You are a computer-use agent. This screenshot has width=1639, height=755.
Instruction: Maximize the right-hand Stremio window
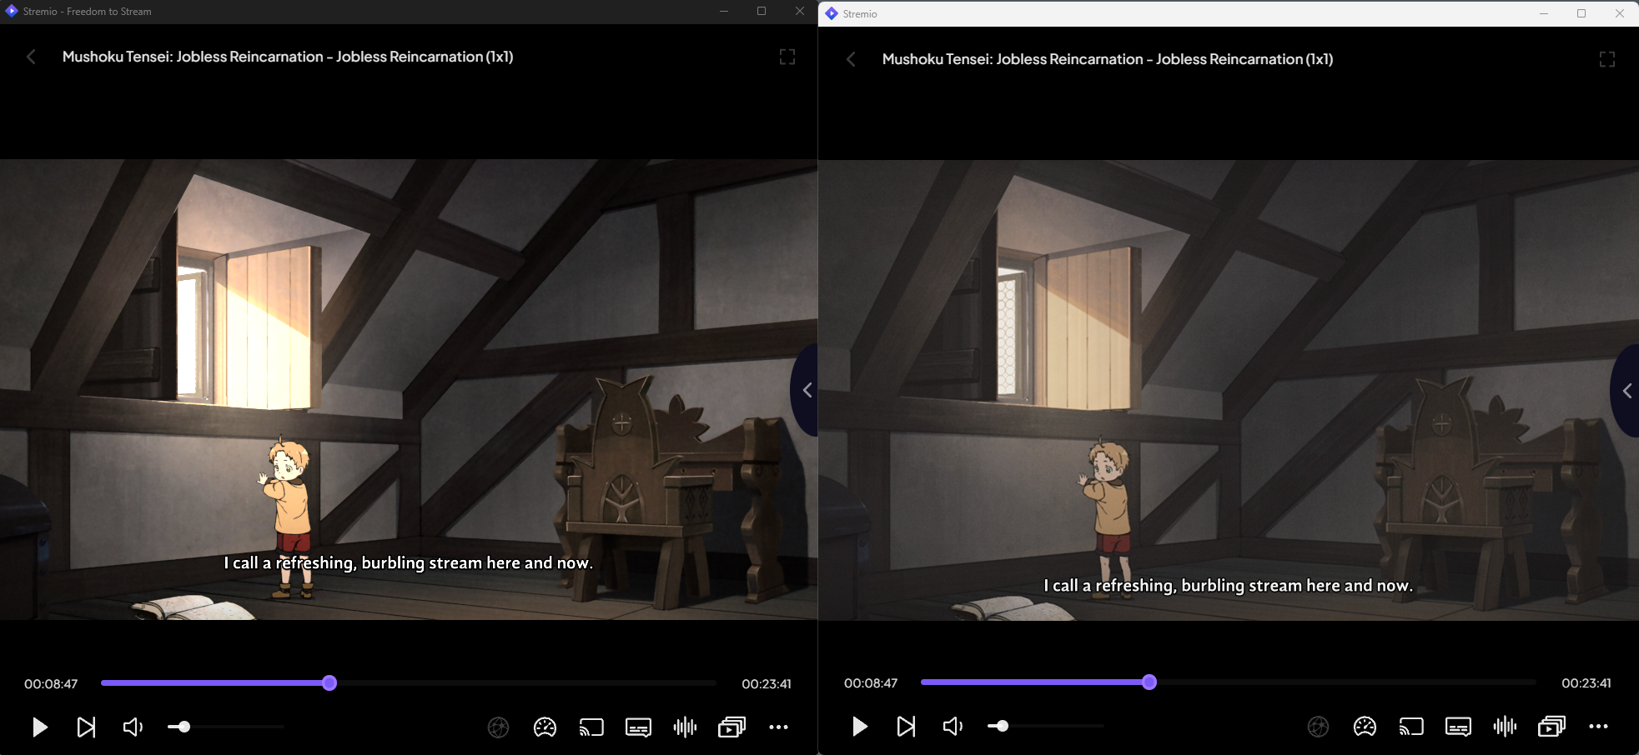pyautogui.click(x=1581, y=13)
